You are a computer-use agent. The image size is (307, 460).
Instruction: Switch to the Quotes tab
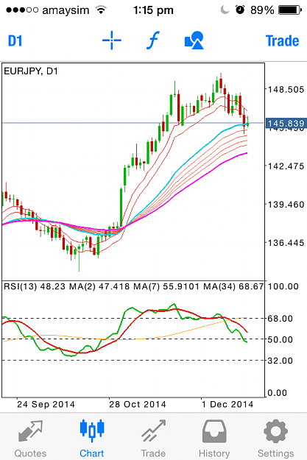[x=30, y=439]
